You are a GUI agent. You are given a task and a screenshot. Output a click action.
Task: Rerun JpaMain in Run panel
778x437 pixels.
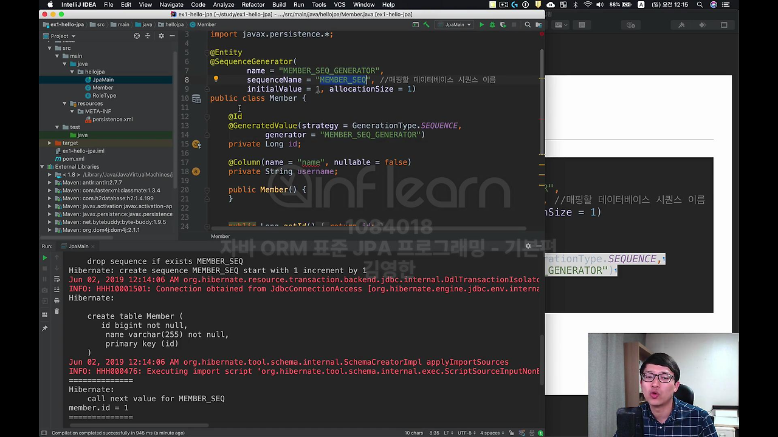point(44,257)
